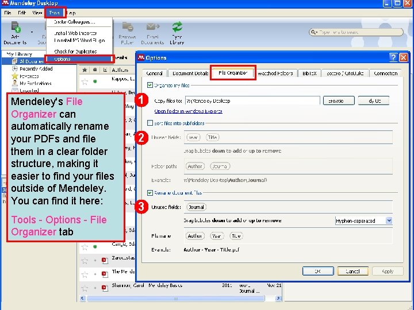Open the Tools menu
Screen dimensions: 414x310
pyautogui.click(x=55, y=13)
